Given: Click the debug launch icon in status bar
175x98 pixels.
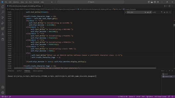Looking at the screenshot, I should click(10, 97).
